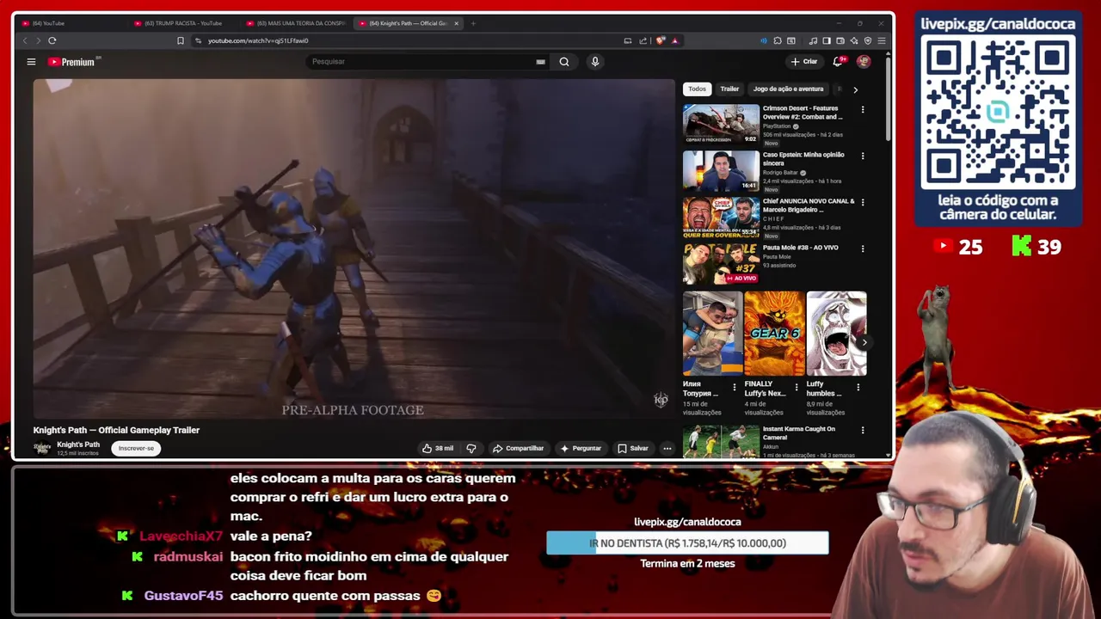1101x619 pixels.
Task: Click the Criar create button
Action: [804, 61]
